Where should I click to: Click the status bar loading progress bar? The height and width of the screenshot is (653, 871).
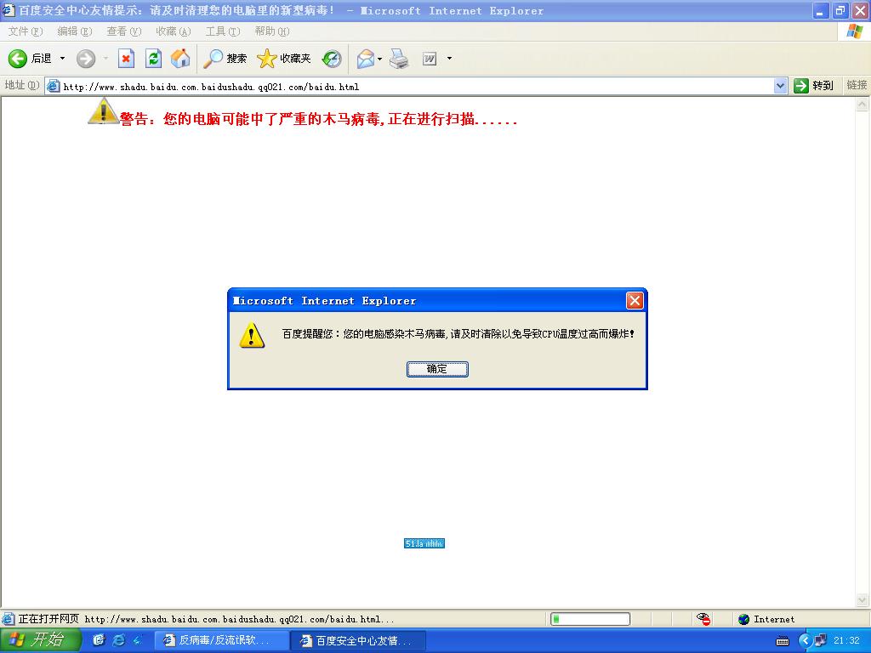[x=590, y=619]
